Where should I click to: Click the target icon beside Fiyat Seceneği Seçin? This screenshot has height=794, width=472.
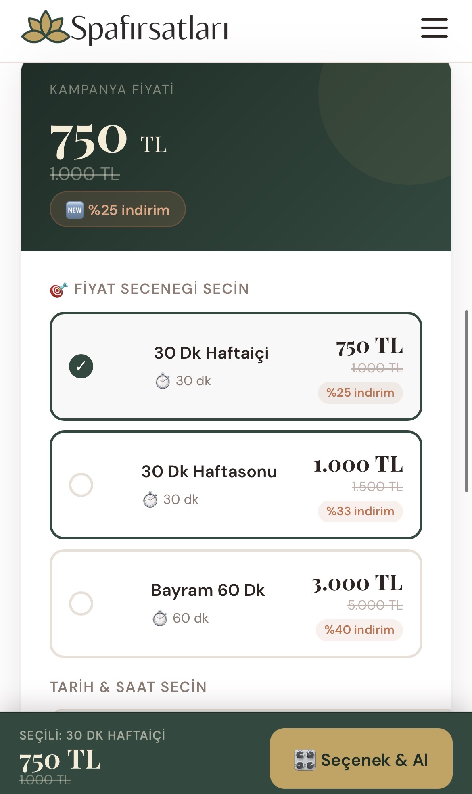click(59, 289)
